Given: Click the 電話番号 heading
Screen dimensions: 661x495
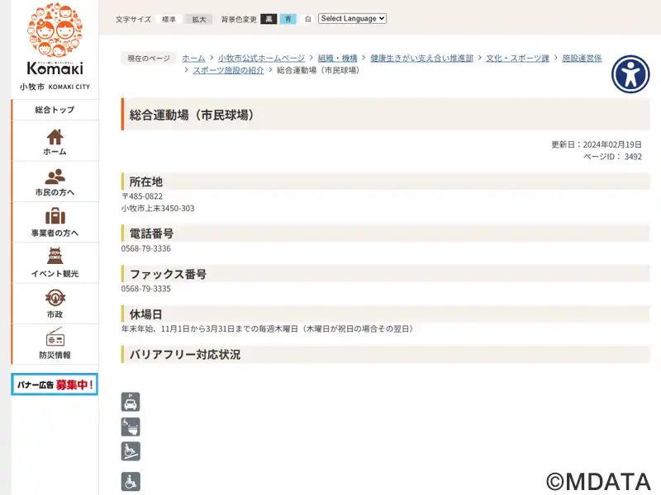Looking at the screenshot, I should [151, 233].
